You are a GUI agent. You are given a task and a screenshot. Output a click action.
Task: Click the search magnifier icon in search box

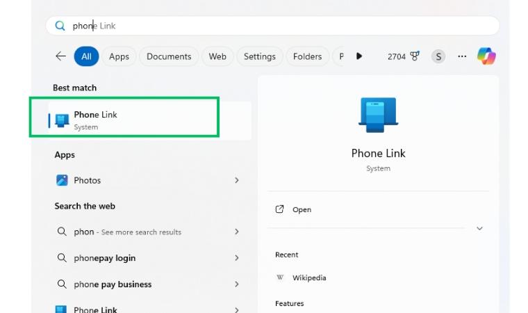60,26
